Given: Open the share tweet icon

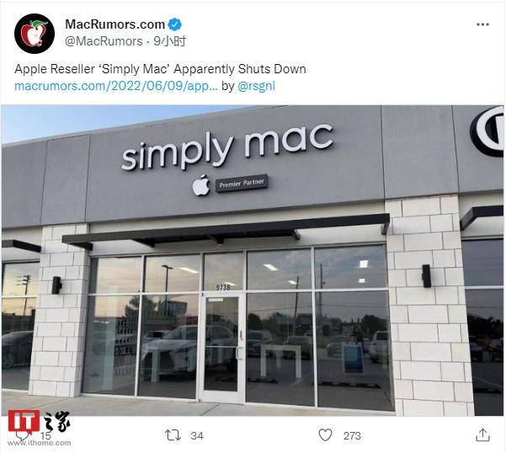Looking at the screenshot, I should pyautogui.click(x=482, y=435).
